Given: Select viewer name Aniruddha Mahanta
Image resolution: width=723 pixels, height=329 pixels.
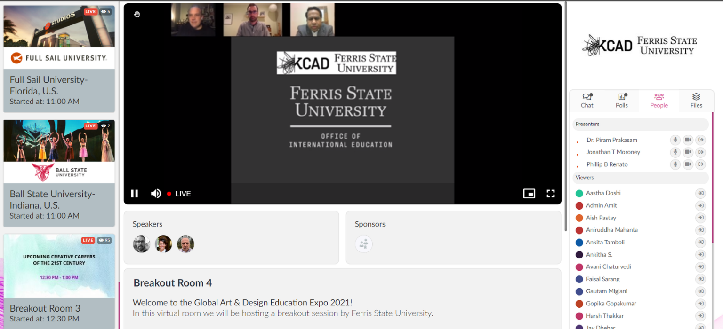Looking at the screenshot, I should point(612,230).
